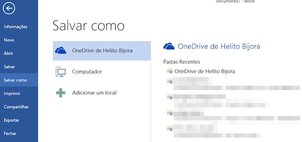Open recent folder OneDrive de Helito Bijora
The width and height of the screenshot is (302, 142).
pyautogui.click(x=204, y=72)
